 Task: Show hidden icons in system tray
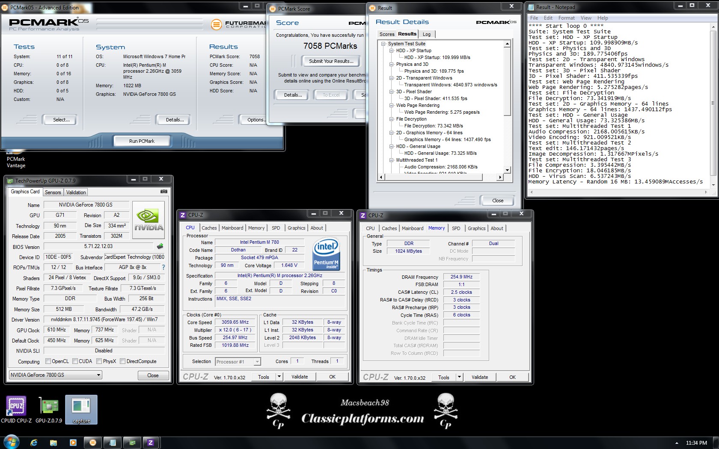click(677, 443)
